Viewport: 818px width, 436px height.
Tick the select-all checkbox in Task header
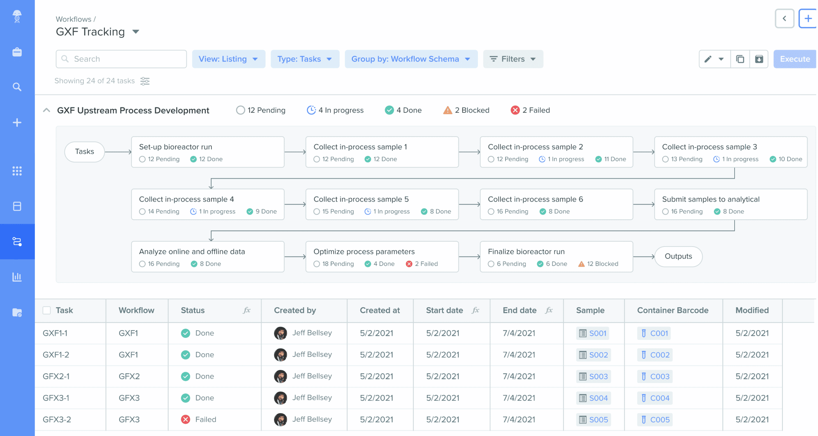click(x=47, y=310)
